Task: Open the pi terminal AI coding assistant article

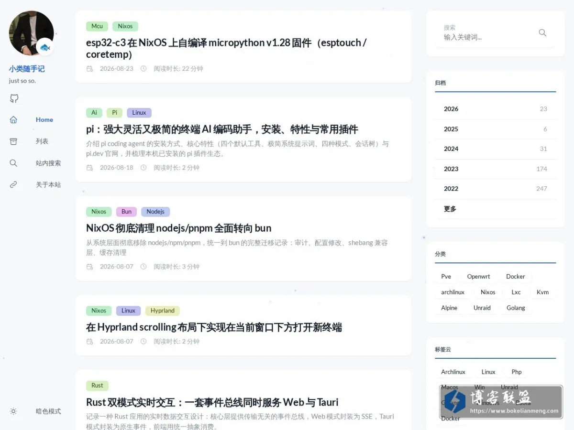Action: coord(222,129)
